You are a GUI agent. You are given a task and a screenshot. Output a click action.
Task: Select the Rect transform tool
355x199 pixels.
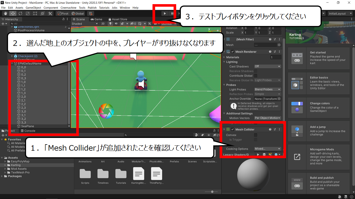tap(35, 13)
